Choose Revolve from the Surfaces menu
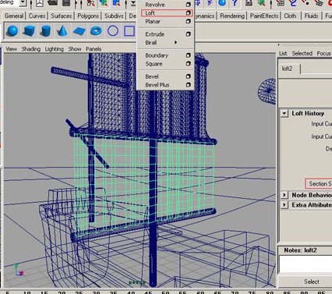This screenshot has width=332, height=294. pos(155,5)
